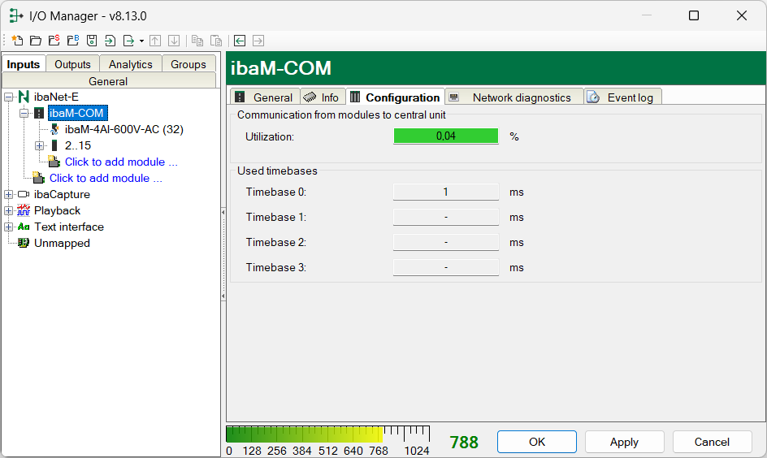Image resolution: width=767 pixels, height=458 pixels.
Task: Click the ibaM-4AI-600V-AC module icon
Action: click(x=54, y=130)
